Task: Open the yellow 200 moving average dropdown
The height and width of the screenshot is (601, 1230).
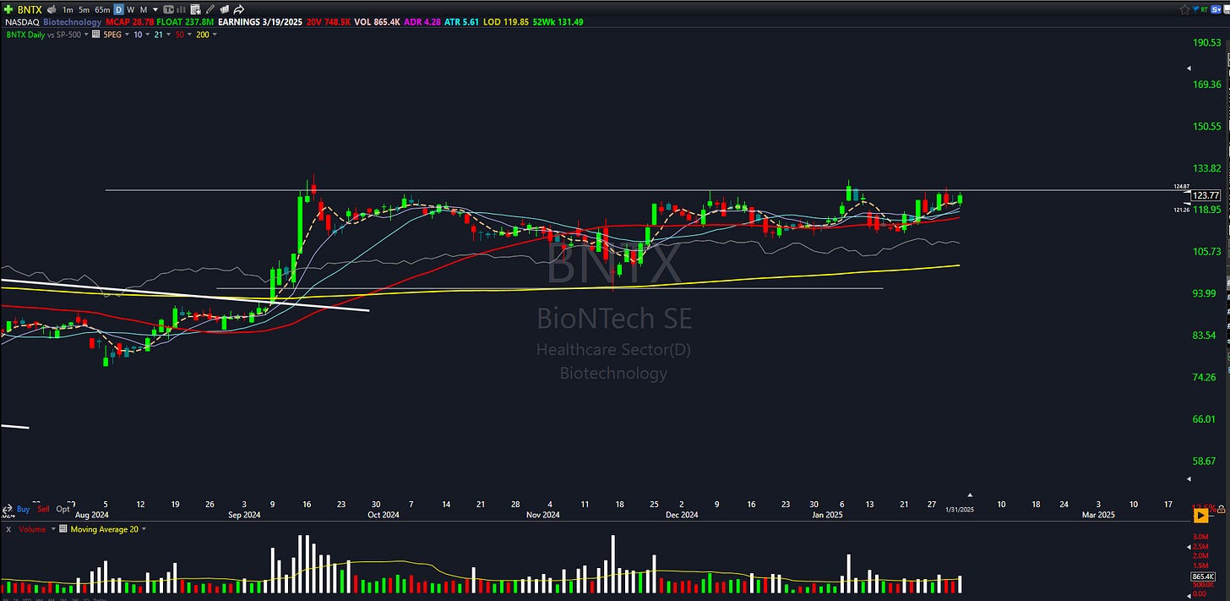Action: pos(215,35)
